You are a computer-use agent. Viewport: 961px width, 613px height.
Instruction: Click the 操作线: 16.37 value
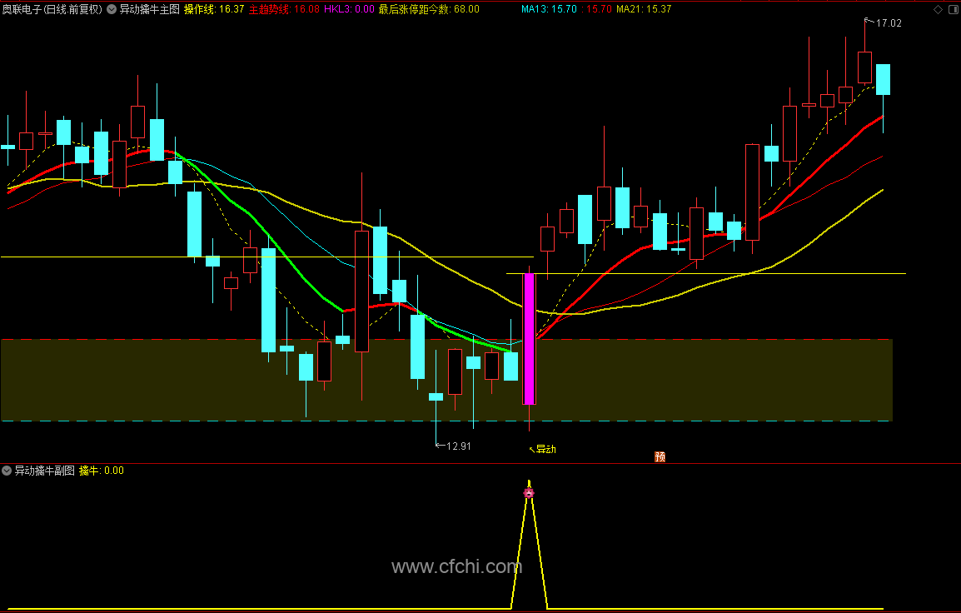[214, 9]
